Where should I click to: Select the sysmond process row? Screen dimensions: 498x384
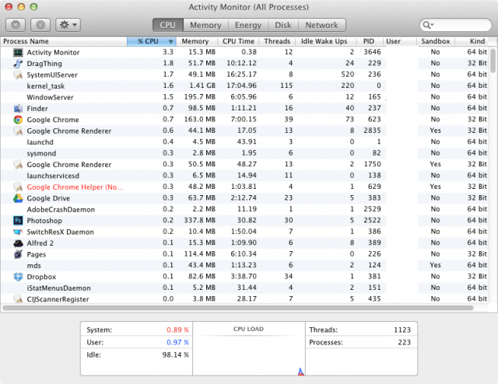pos(244,153)
